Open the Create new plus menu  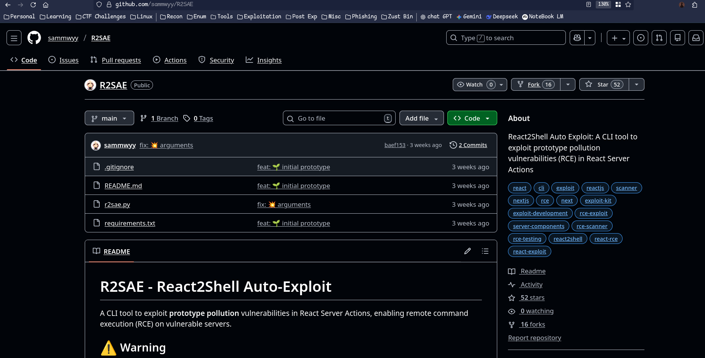pyautogui.click(x=618, y=38)
